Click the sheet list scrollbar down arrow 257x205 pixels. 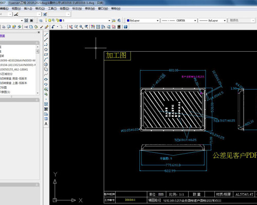coord(38,93)
